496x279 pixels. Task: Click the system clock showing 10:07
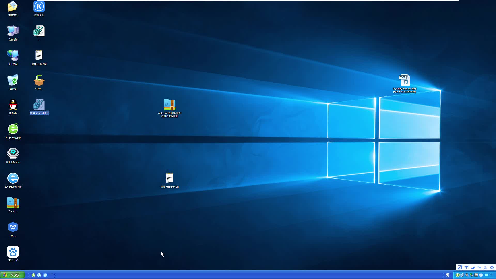489,275
